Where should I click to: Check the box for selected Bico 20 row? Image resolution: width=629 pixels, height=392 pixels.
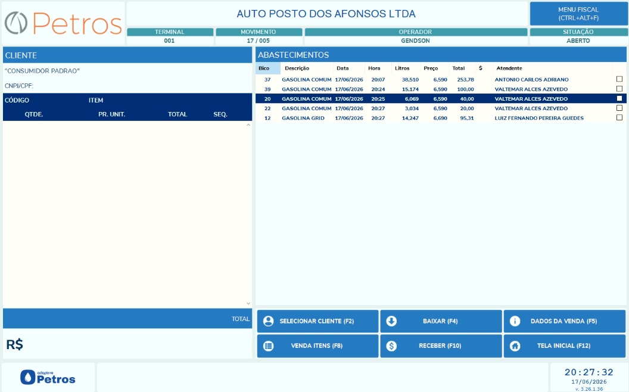[x=619, y=98]
